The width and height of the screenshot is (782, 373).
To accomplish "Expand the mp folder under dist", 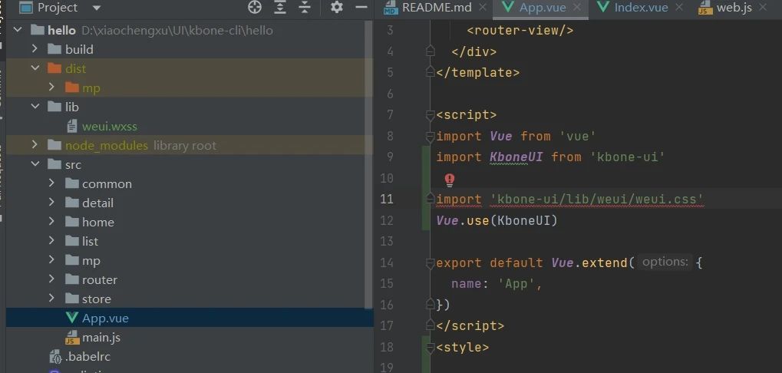I will click(x=51, y=87).
